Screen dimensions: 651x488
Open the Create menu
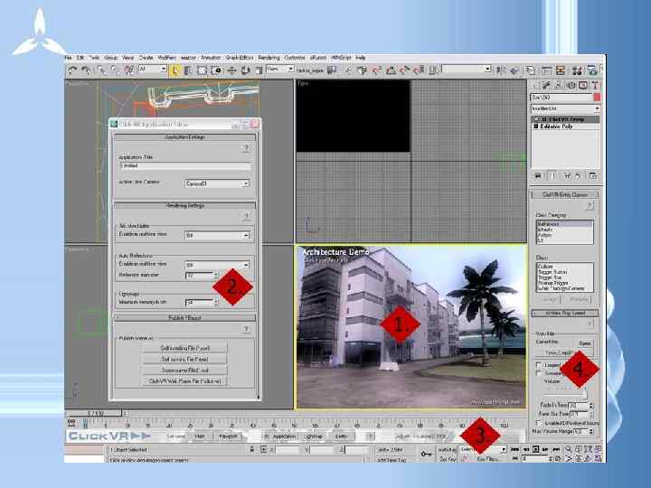(x=146, y=58)
